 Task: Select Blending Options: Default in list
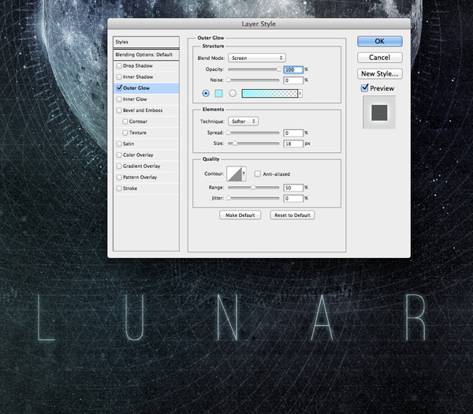pyautogui.click(x=143, y=54)
